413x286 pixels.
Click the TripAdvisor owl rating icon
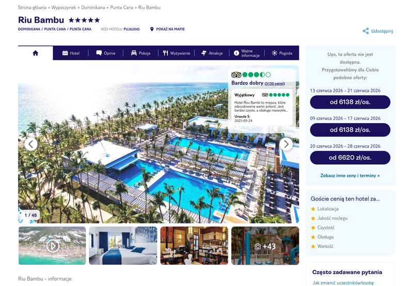(236, 74)
